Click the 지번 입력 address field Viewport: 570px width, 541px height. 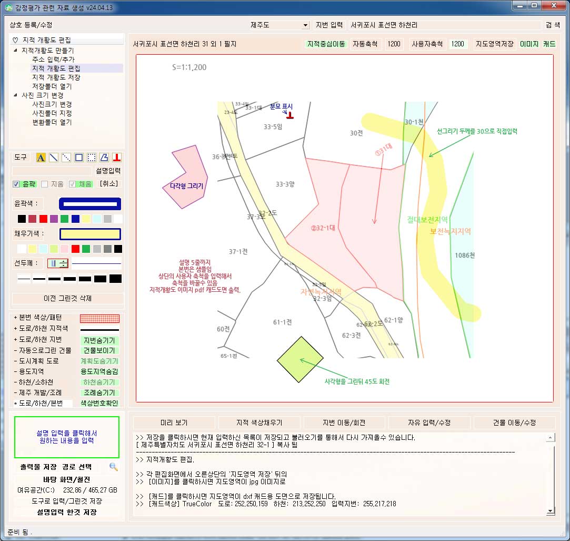[445, 25]
